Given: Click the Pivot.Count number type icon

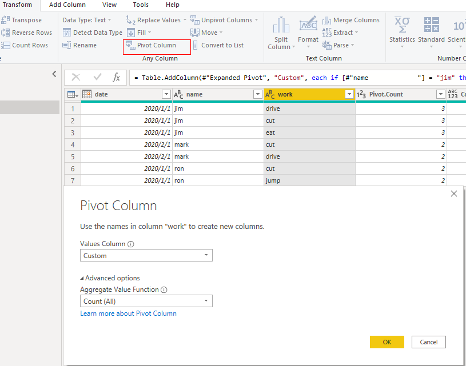Looking at the screenshot, I should click(361, 94).
